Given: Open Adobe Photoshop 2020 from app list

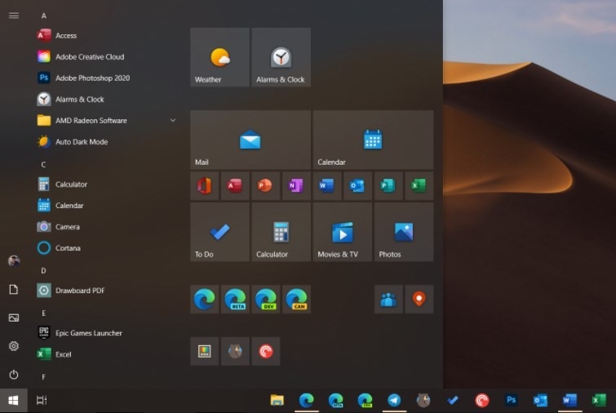Looking at the screenshot, I should click(107, 78).
